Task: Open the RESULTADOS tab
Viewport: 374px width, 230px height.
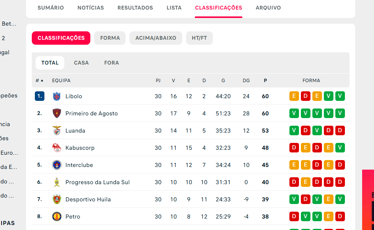Action: click(135, 8)
